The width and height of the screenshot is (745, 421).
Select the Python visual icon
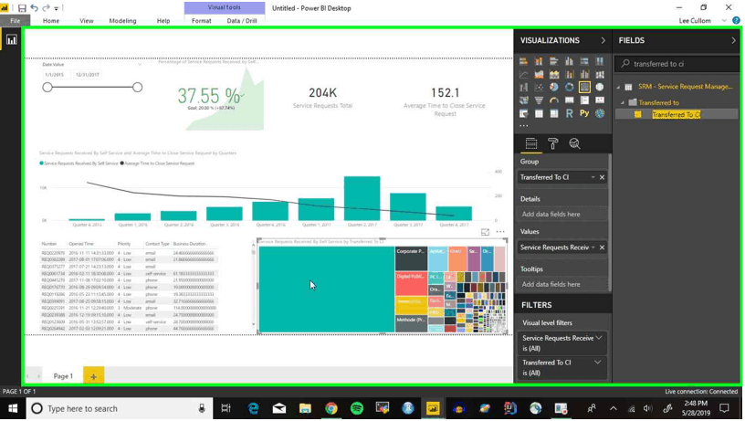[x=584, y=113]
